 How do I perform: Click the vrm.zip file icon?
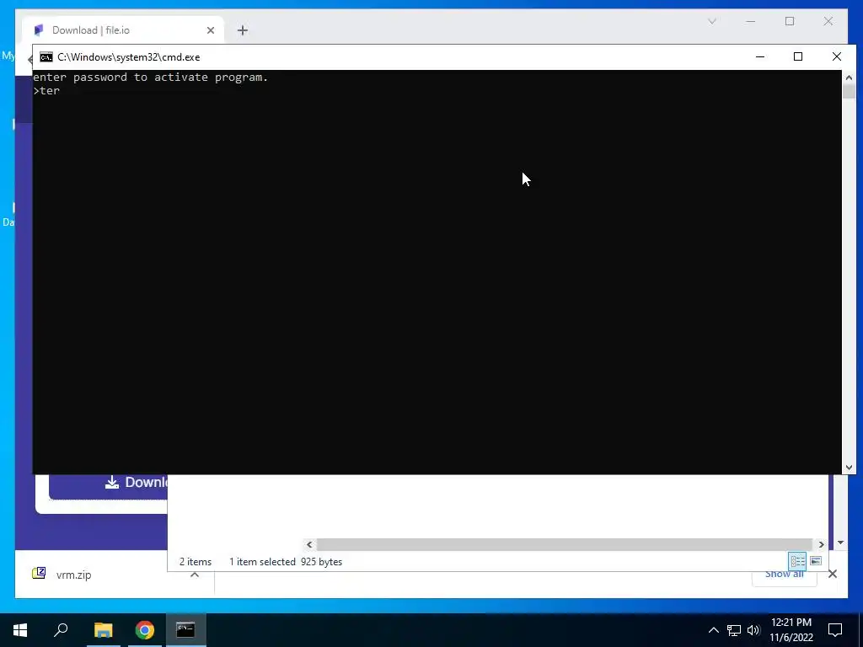pos(39,574)
